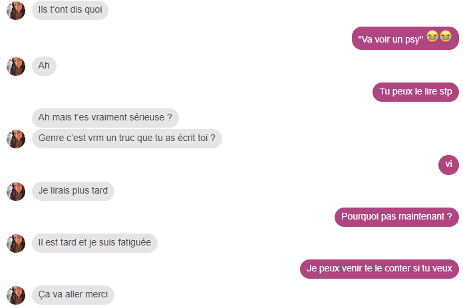Select the "Je lirais plus tard" message bubble
Viewport: 463px width, 308px height.
point(73,191)
